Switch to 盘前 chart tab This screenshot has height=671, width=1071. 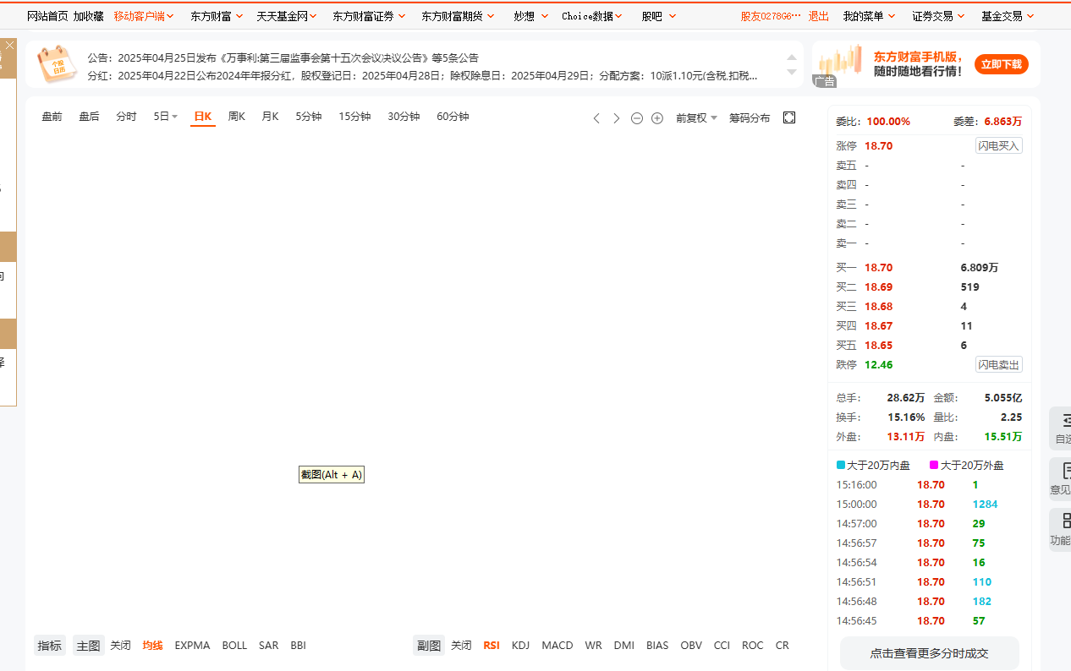52,117
